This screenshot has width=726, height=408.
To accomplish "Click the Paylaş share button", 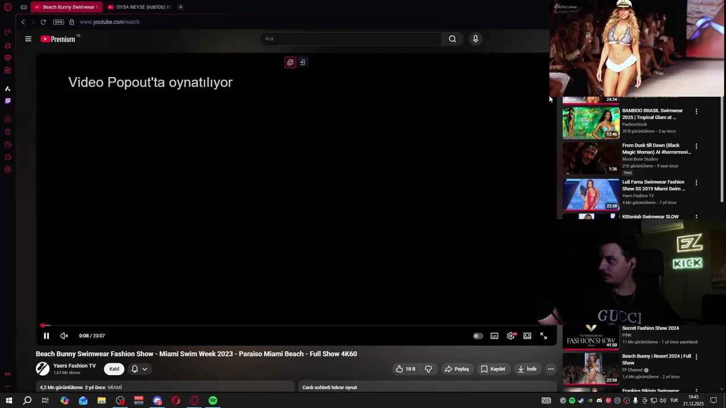I will point(457,369).
